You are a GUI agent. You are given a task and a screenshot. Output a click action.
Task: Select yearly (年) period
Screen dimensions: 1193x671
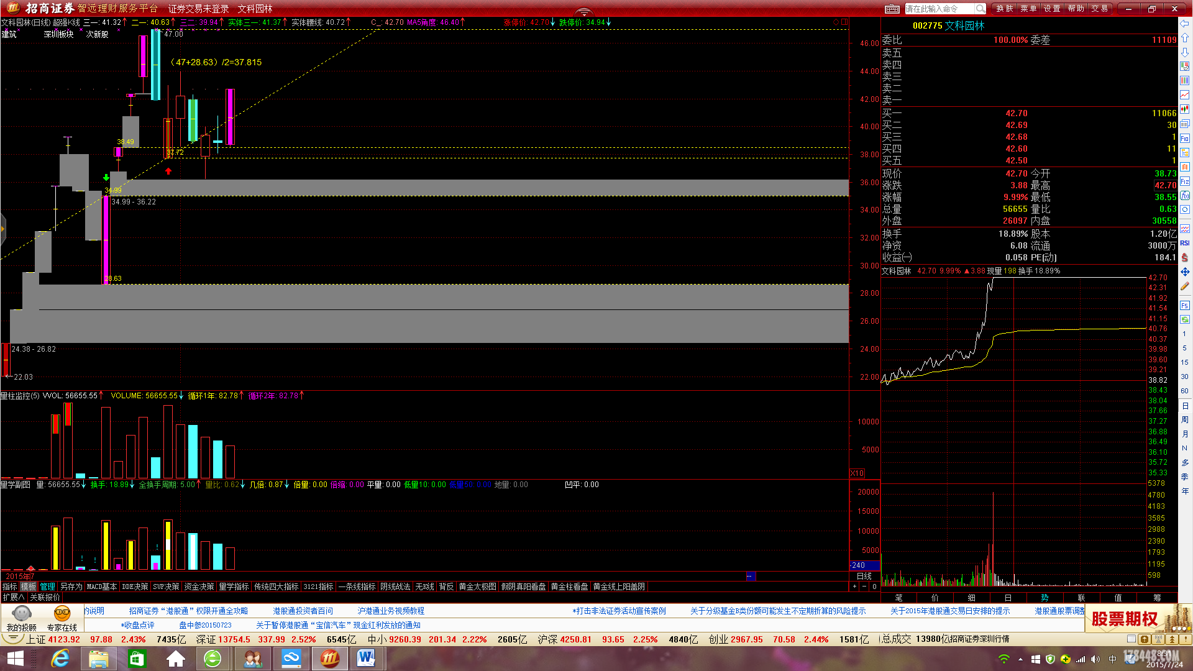coord(1184,491)
